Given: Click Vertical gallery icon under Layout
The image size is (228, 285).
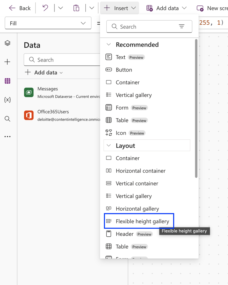Looking at the screenshot, I should click(x=109, y=196).
